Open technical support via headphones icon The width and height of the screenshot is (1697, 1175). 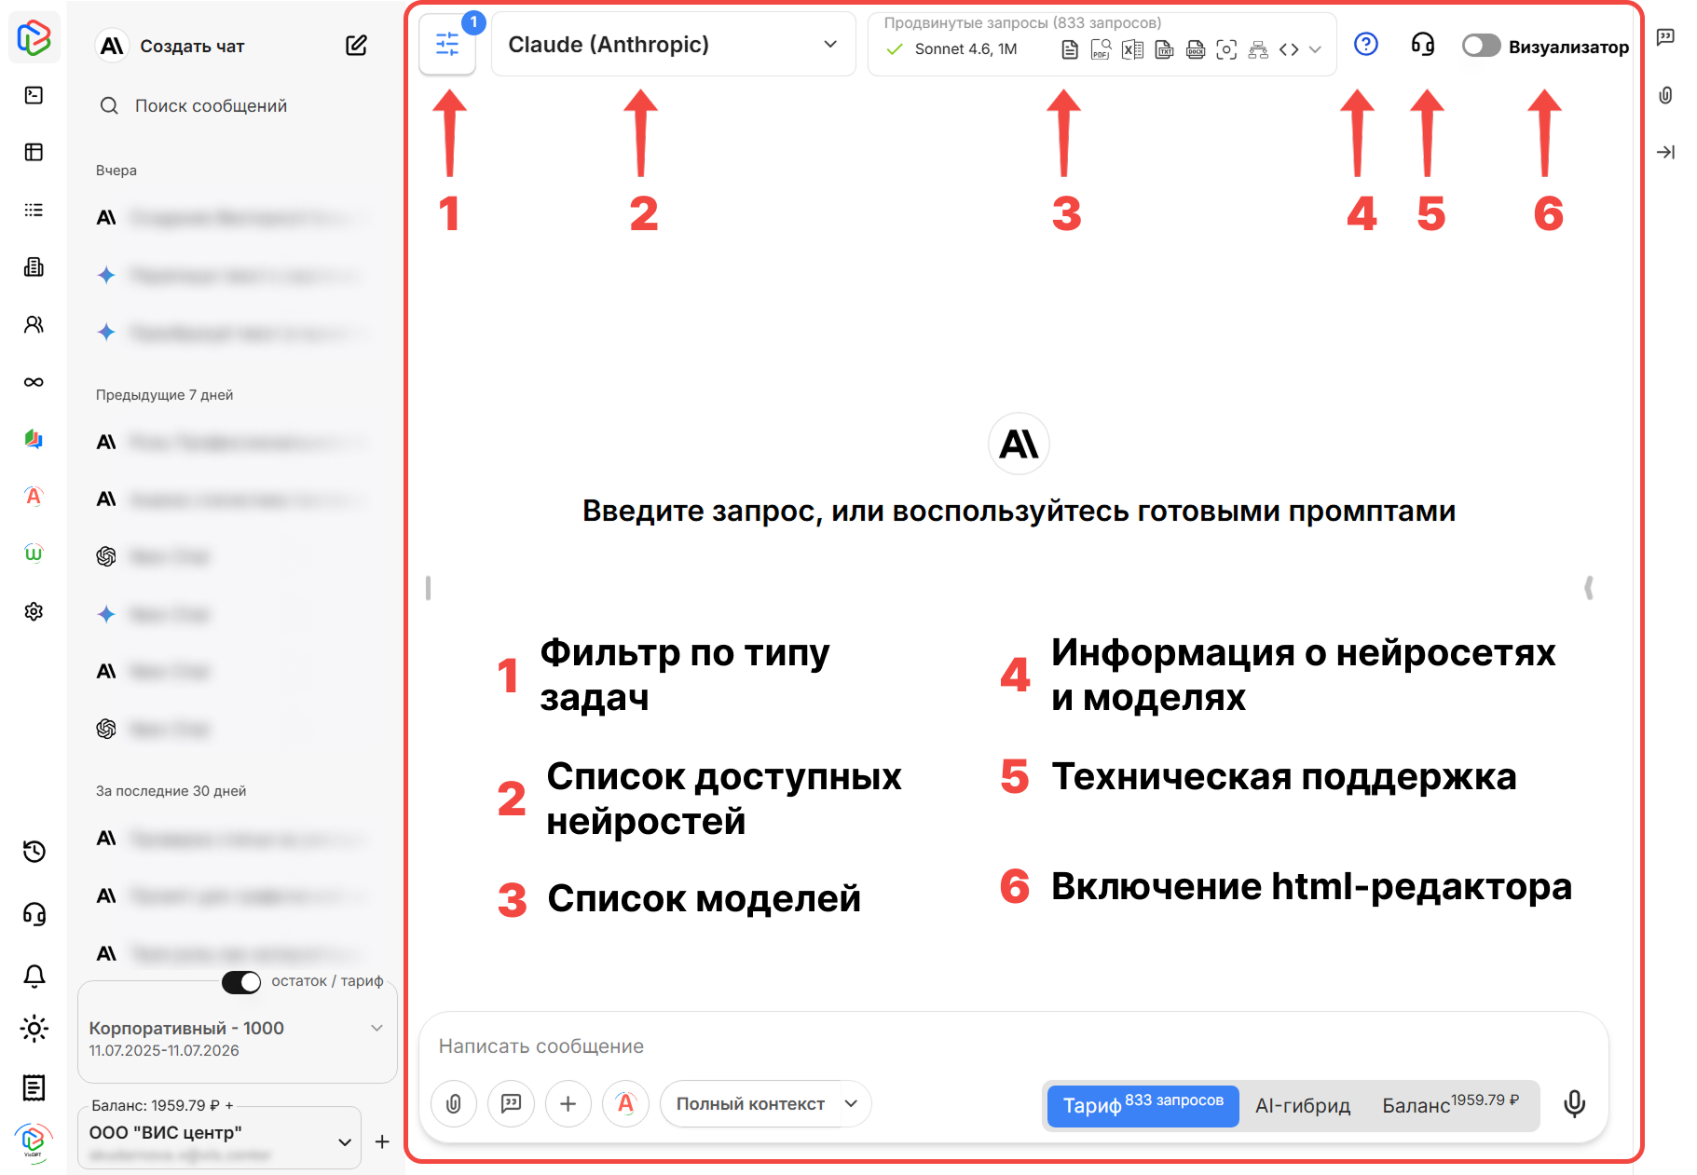point(1421,44)
